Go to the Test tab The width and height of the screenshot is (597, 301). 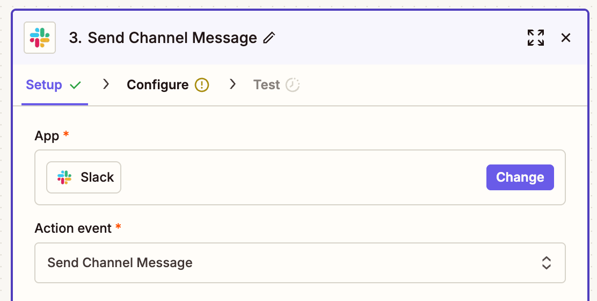266,85
